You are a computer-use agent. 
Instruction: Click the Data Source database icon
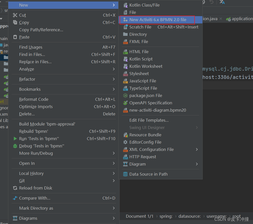coord(125,174)
